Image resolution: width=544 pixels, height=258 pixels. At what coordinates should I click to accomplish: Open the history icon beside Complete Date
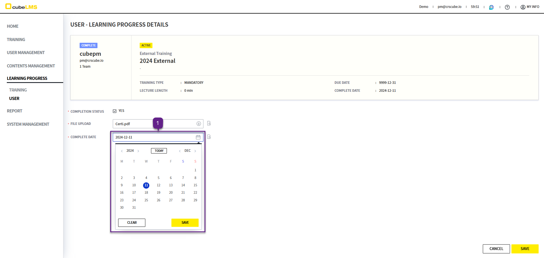[209, 137]
